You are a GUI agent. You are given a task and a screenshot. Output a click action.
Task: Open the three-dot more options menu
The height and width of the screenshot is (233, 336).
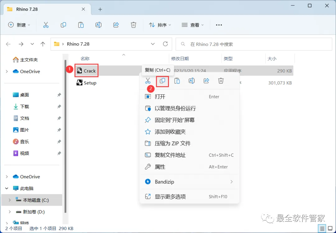point(219,25)
